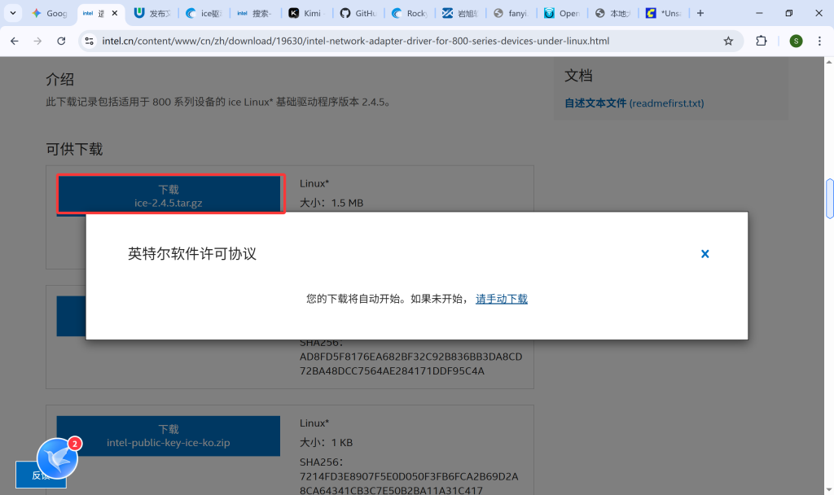Close the active Intel download tab

tap(114, 14)
